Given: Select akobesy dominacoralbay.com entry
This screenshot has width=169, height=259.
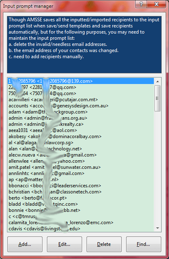Looking at the screenshot, I should point(81,136).
